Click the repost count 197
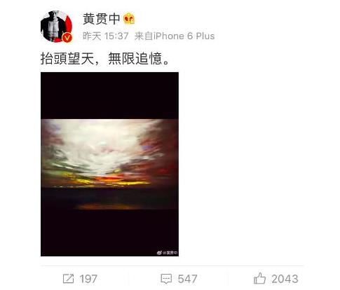 point(88,279)
